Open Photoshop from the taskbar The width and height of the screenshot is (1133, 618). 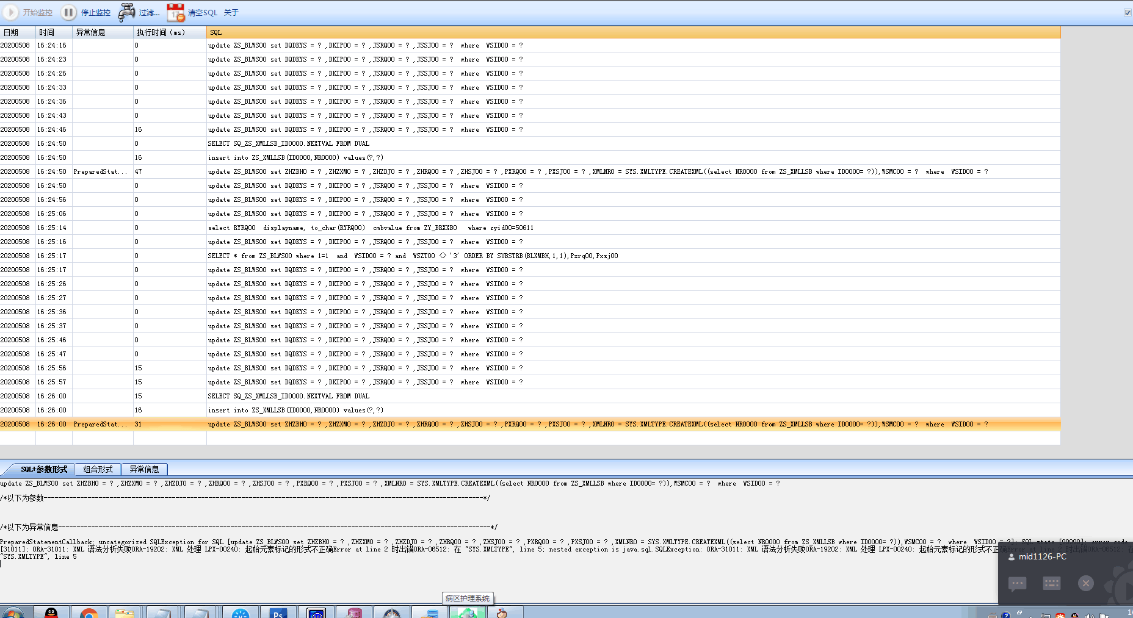[x=278, y=613]
